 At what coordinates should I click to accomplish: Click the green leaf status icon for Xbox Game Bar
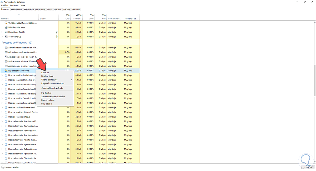pos(56,32)
